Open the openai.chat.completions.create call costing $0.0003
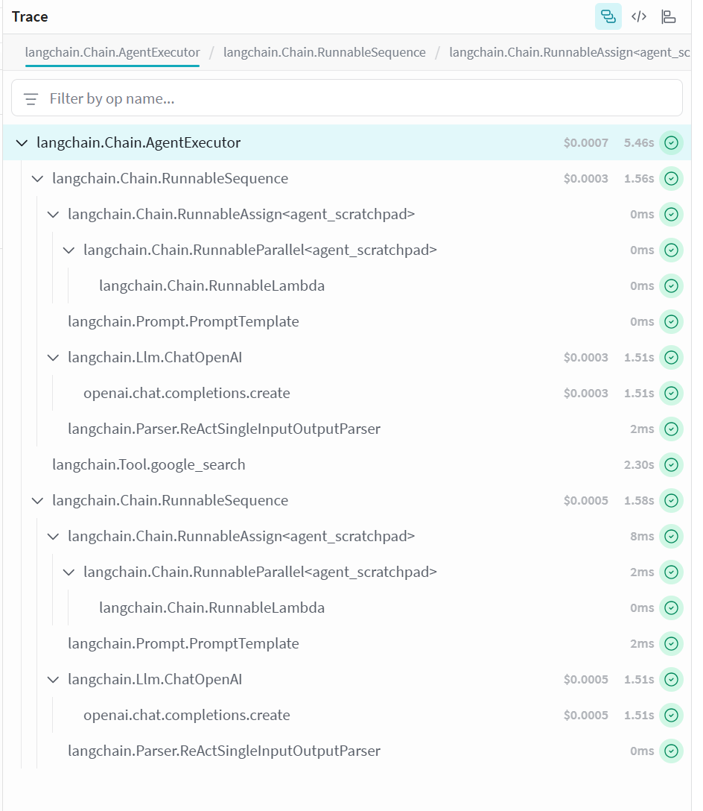Image resolution: width=703 pixels, height=811 pixels. point(186,393)
